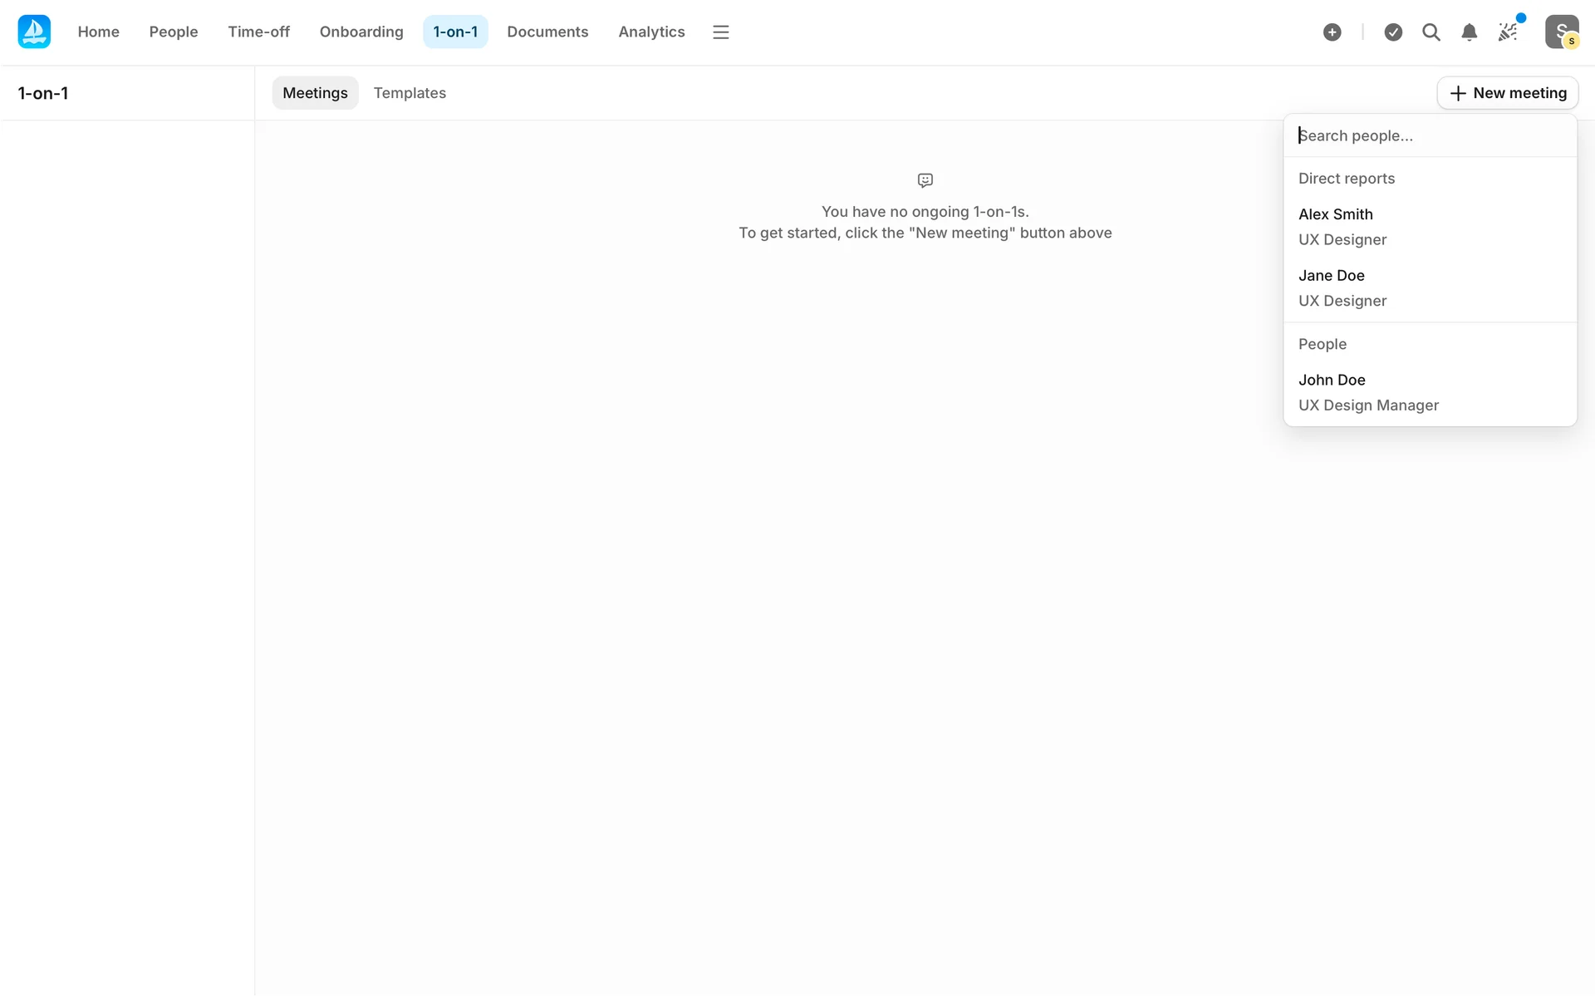Select the Meetings tab
The width and height of the screenshot is (1595, 997).
315,93
